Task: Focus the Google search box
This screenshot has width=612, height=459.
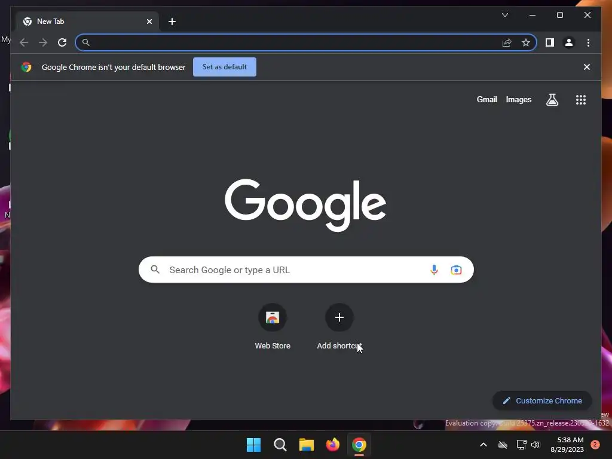Action: 306,270
